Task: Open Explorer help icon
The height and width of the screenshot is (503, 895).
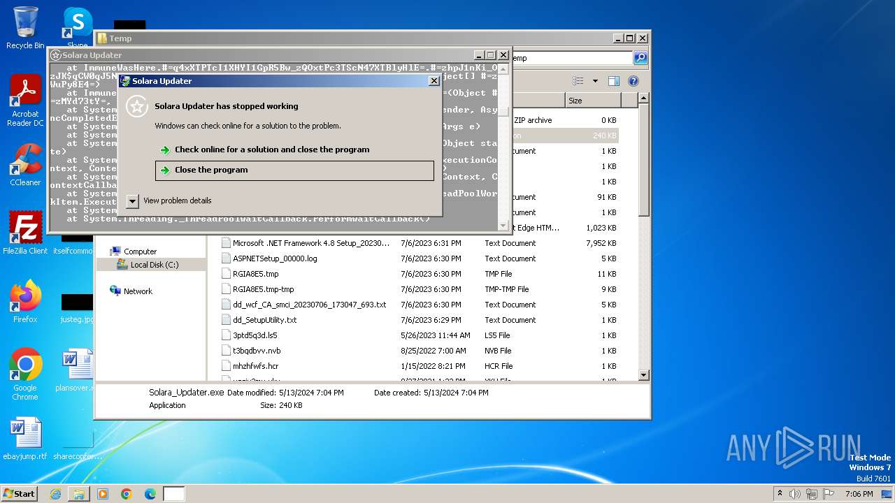Action: 633,81
